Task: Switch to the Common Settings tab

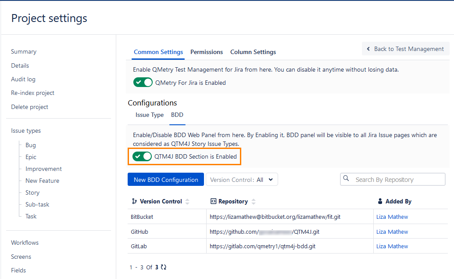Action: point(158,52)
